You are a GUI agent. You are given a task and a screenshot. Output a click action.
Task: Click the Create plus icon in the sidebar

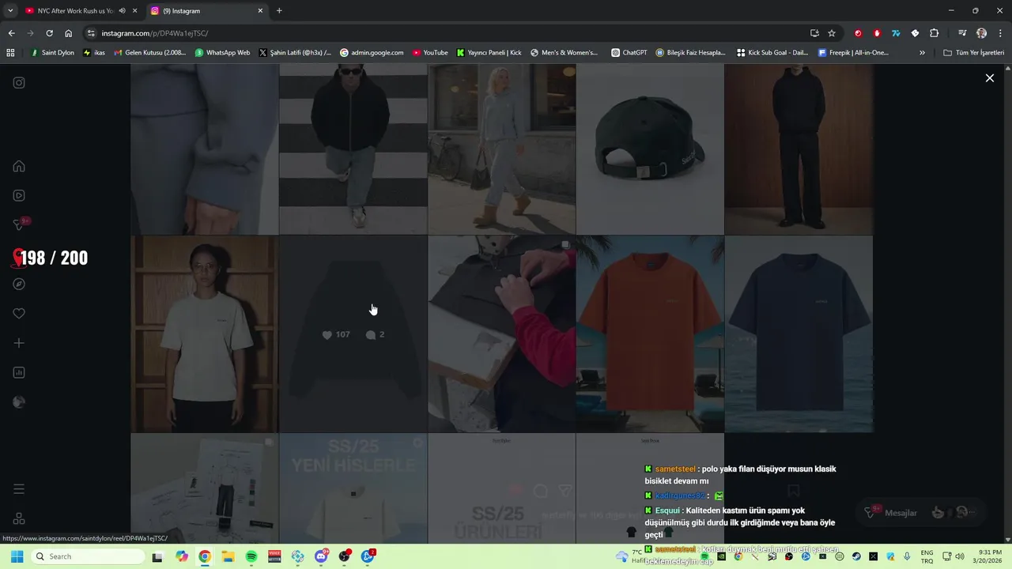pyautogui.click(x=19, y=343)
